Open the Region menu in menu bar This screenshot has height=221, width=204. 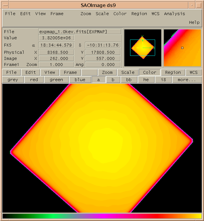[139, 14]
